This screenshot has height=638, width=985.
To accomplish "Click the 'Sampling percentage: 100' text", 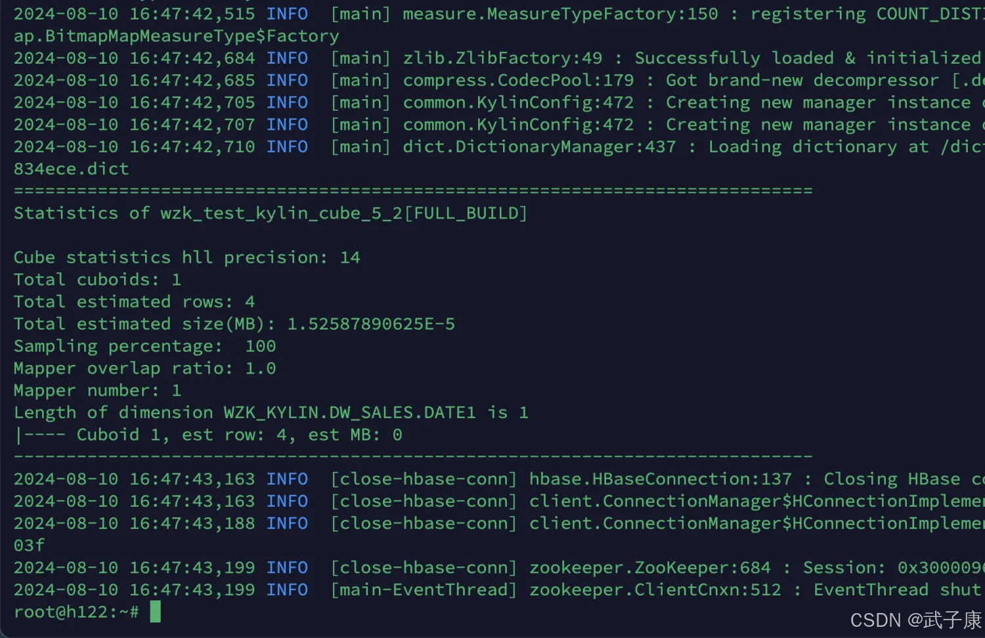I will click(144, 346).
